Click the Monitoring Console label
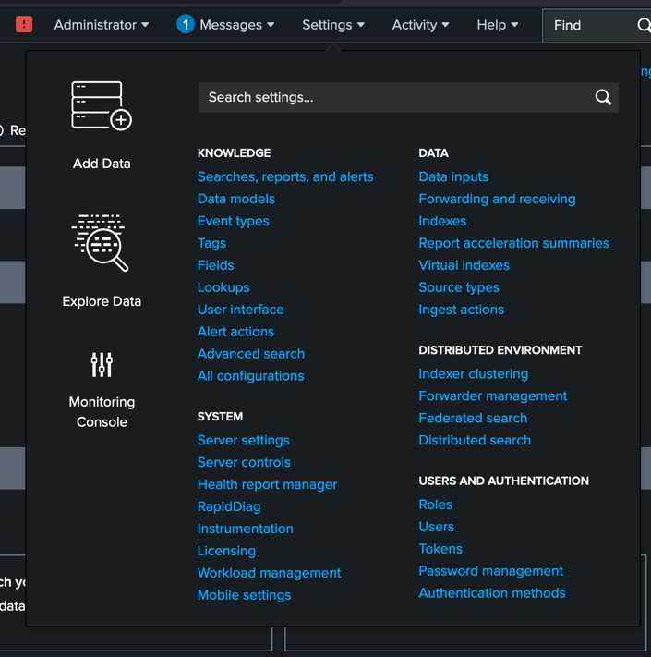Viewport: 651px width, 657px height. coord(102,412)
